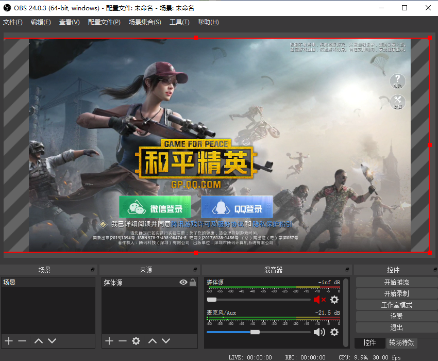Click top-center red resize handle of preview
The height and width of the screenshot is (361, 438).
(x=196, y=38)
